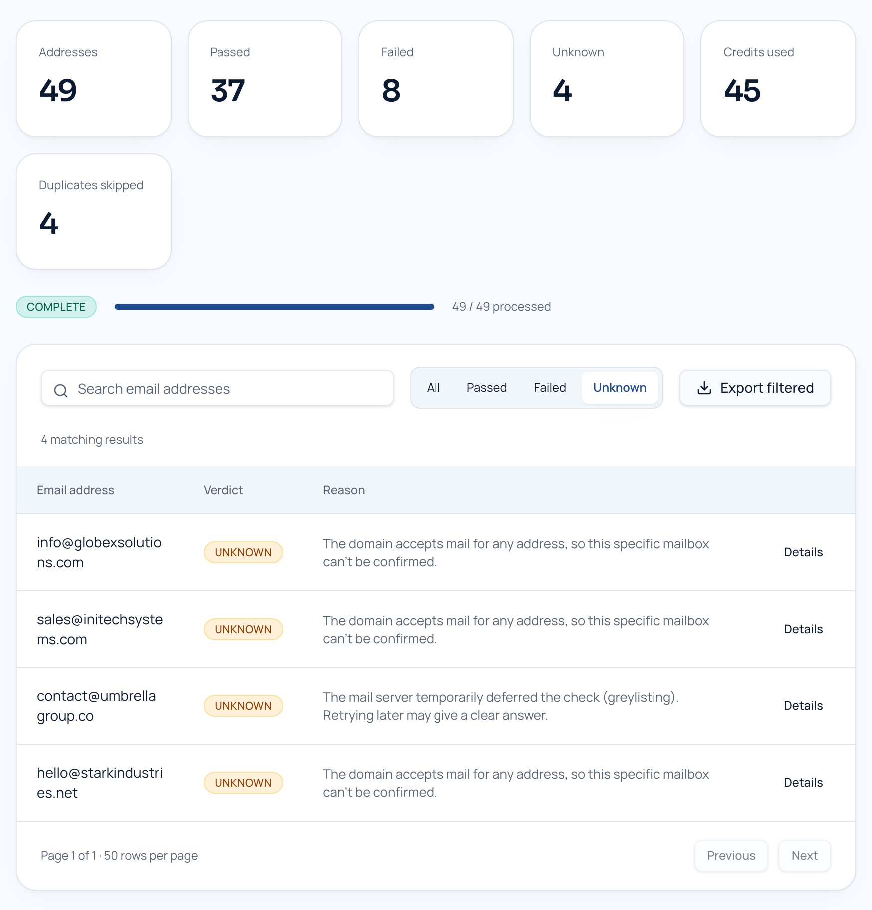This screenshot has width=872, height=910.
Task: Click UNKNOWN badge in the initechsystems row
Action: point(243,629)
